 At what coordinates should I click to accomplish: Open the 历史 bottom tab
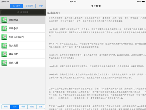point(32,107)
